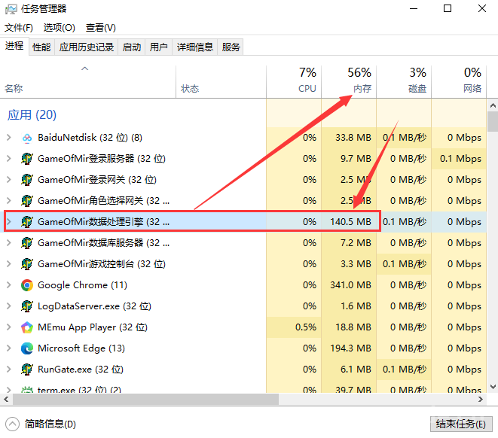Expand the GameOfMir数据处理引擎 row

point(9,222)
